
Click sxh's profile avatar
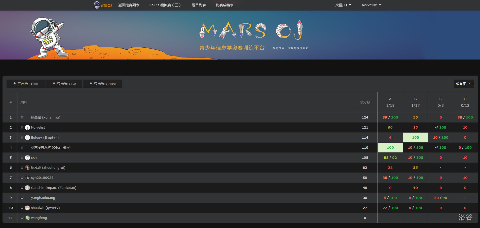(27, 158)
